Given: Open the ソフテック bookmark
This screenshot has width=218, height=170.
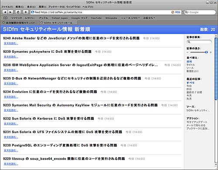Looking at the screenshot, I should (x=23, y=18).
